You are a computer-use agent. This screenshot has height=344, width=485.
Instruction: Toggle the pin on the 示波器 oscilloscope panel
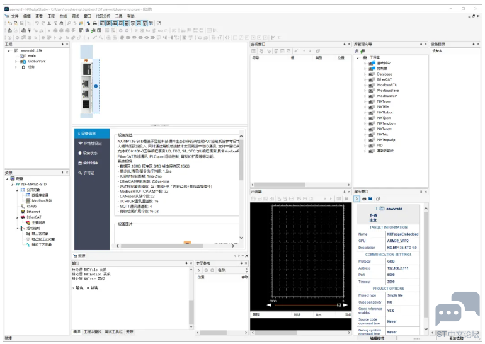tap(345, 192)
